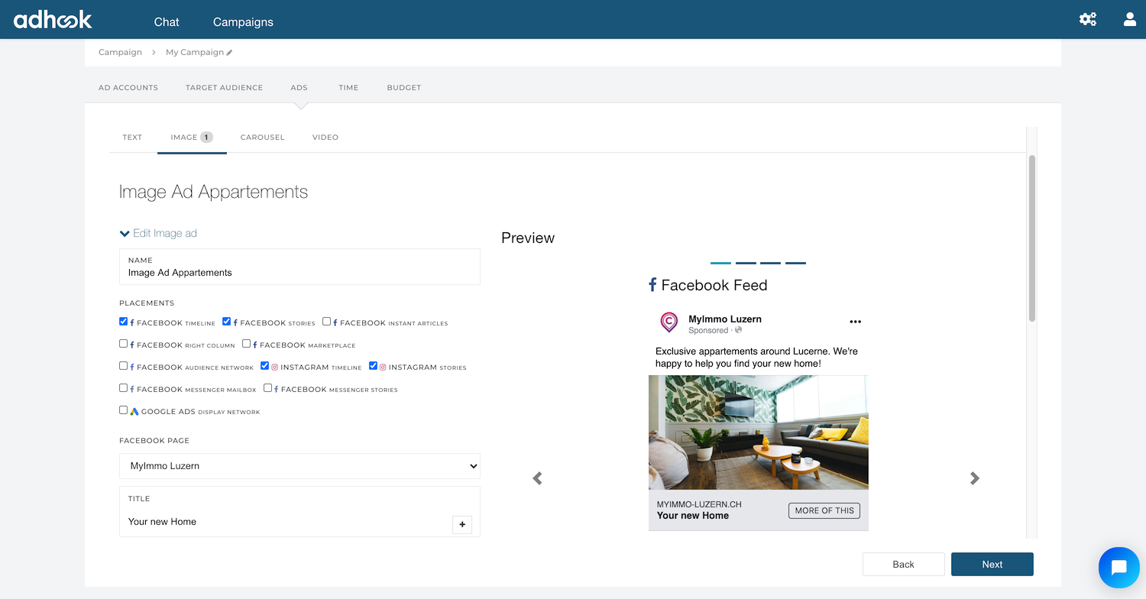Click the vertical scrollbar of ad panel
Screen dimensions: 1146x599
[x=1032, y=238]
